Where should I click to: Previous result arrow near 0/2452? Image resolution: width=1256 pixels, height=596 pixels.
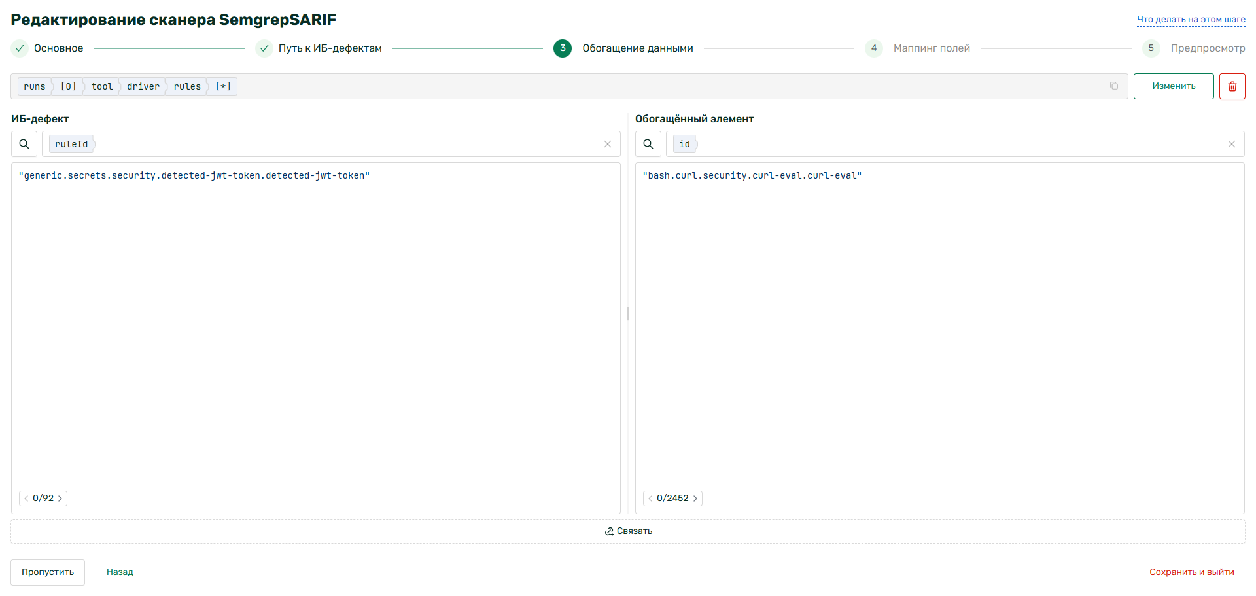[650, 499]
